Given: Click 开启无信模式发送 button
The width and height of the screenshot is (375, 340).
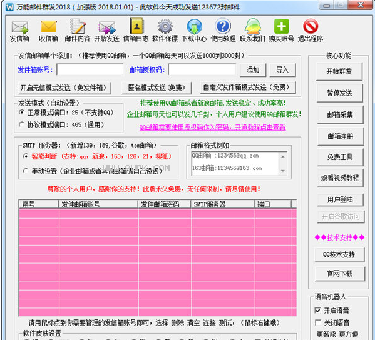Looking at the screenshot, I should pos(65,88).
